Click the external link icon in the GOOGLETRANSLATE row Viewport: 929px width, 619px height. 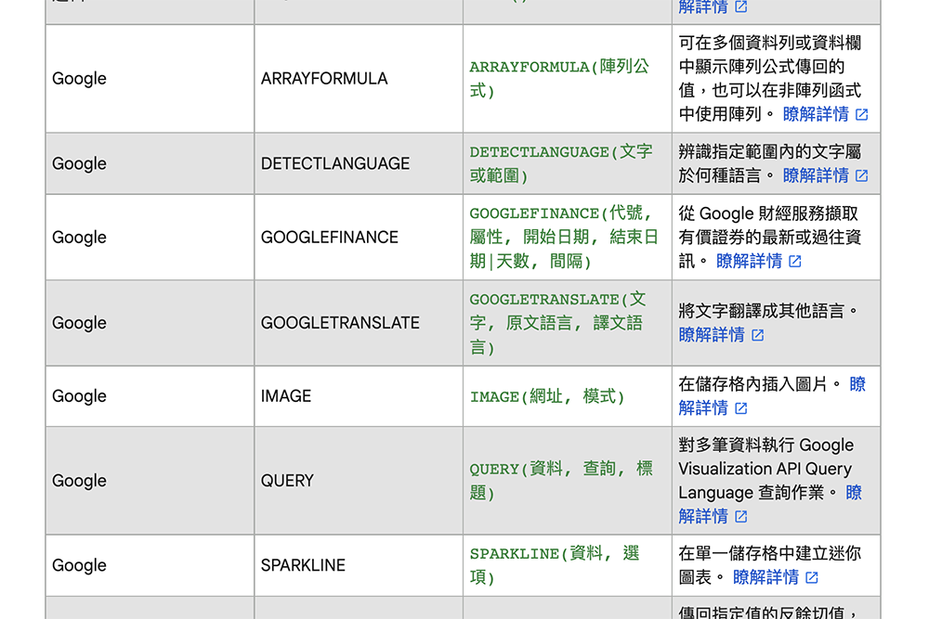coord(757,336)
